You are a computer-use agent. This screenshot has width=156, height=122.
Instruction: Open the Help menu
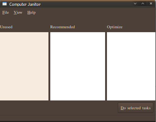(31, 13)
